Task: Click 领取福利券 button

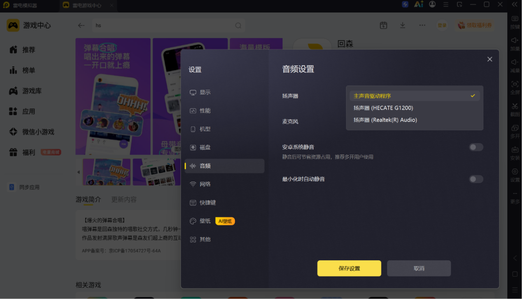Action: [x=475, y=25]
